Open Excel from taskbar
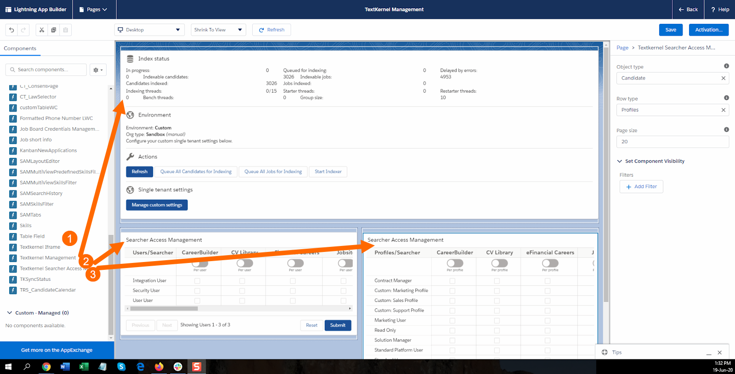 click(x=84, y=367)
